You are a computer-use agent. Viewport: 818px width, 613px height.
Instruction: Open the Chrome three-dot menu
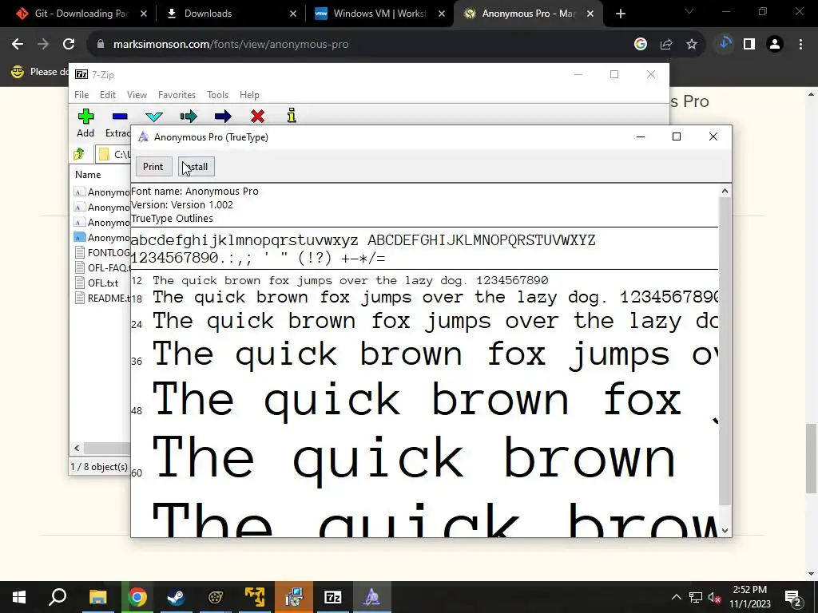(800, 45)
